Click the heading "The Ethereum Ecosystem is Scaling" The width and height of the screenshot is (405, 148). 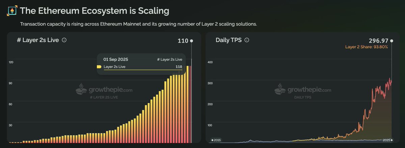point(94,11)
